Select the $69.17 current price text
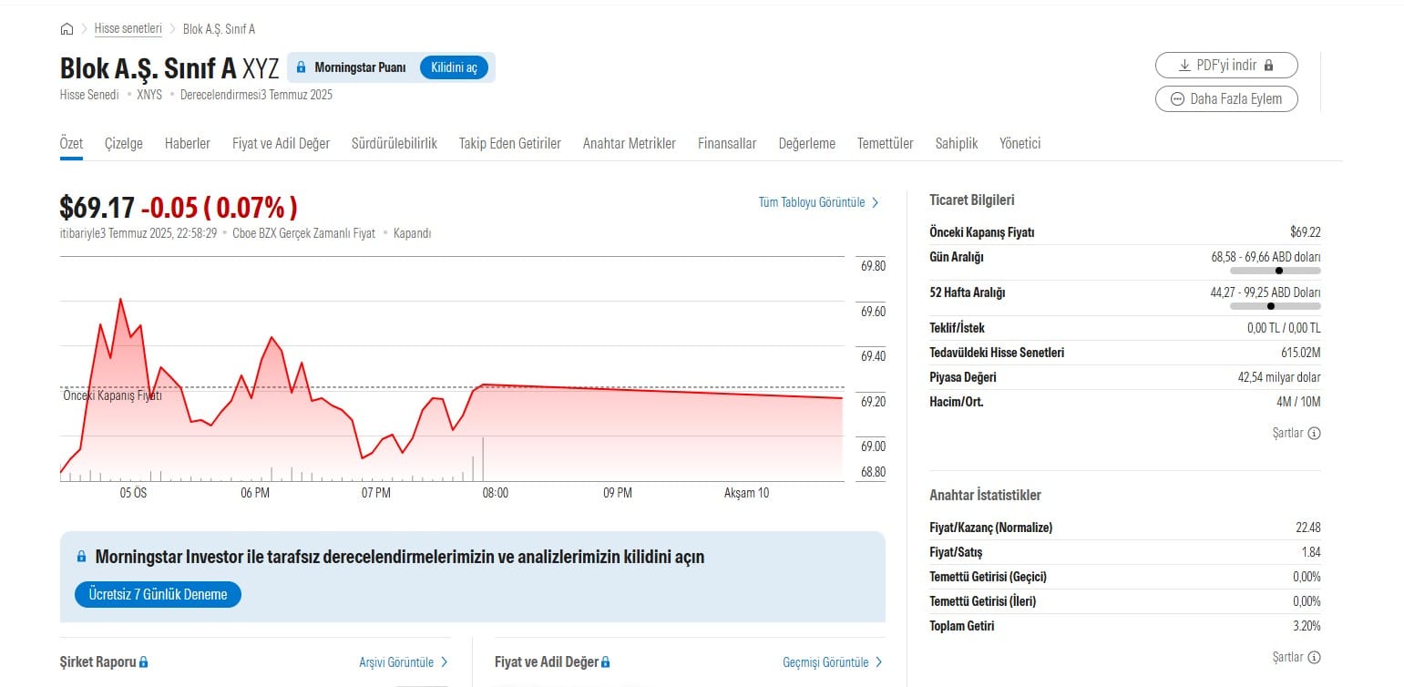Screen dimensions: 1404x687 pos(97,207)
